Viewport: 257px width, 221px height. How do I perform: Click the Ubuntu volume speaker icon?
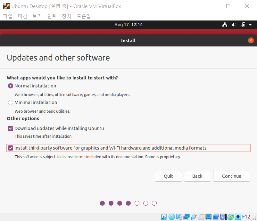(234, 25)
